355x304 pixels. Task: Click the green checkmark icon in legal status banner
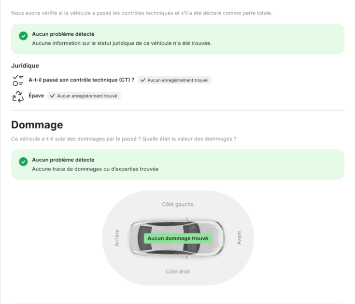tap(23, 36)
